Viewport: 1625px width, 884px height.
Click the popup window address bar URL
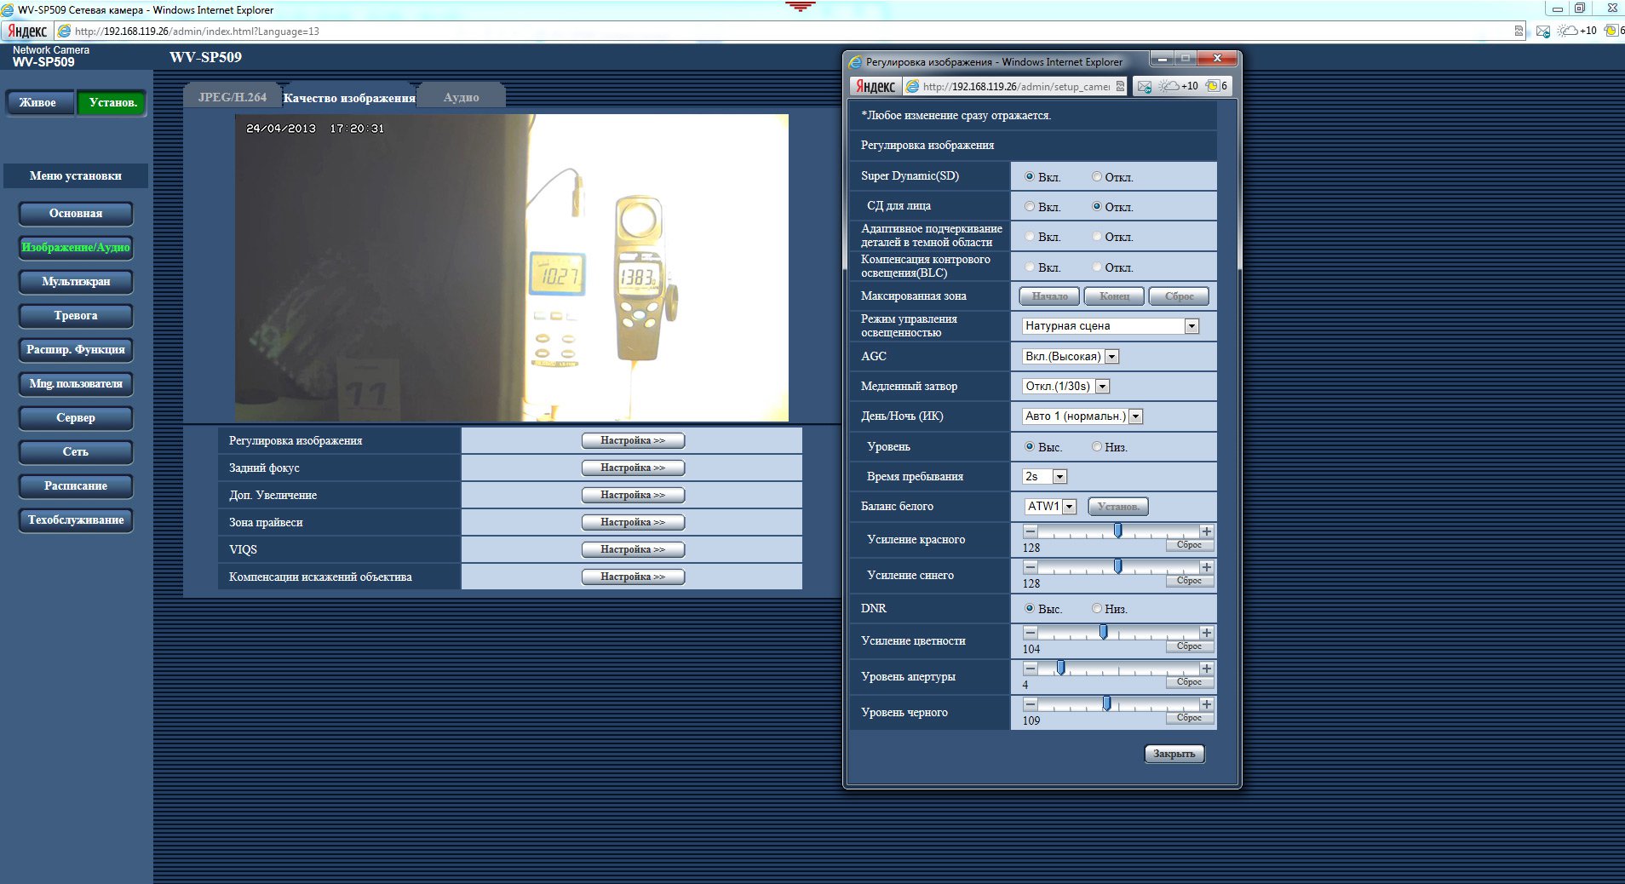click(1015, 86)
